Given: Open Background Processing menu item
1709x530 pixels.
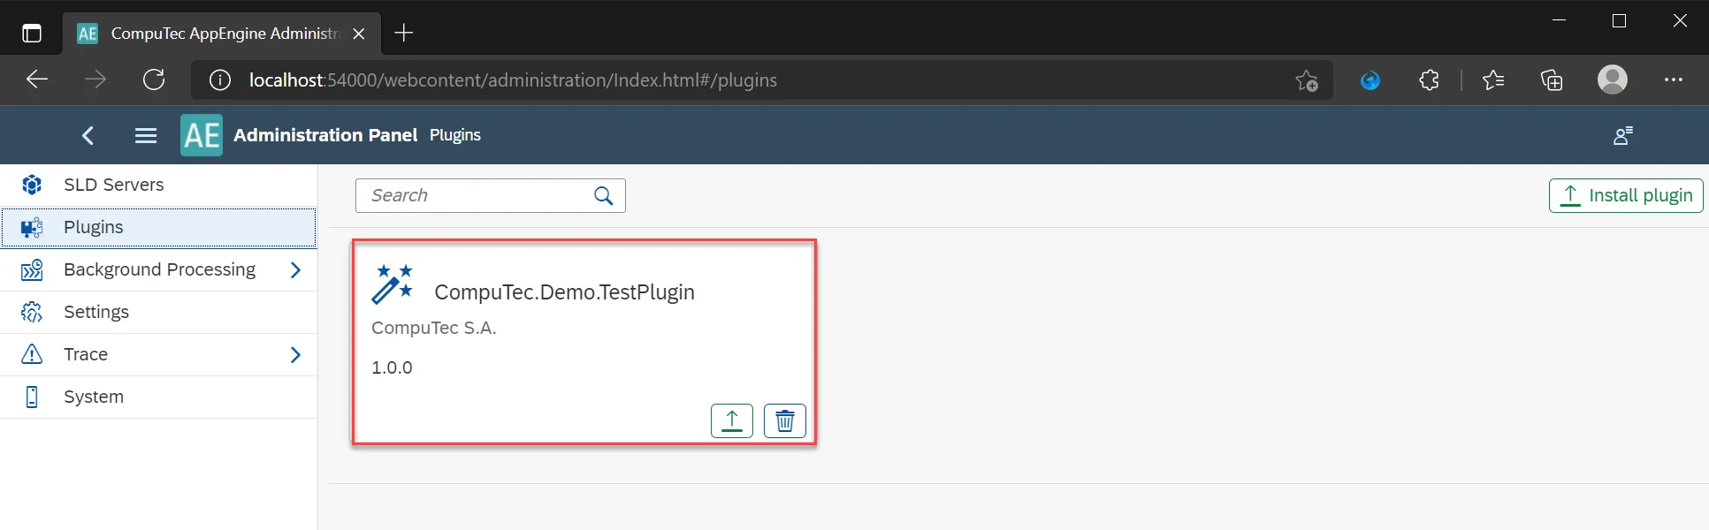Looking at the screenshot, I should (159, 269).
